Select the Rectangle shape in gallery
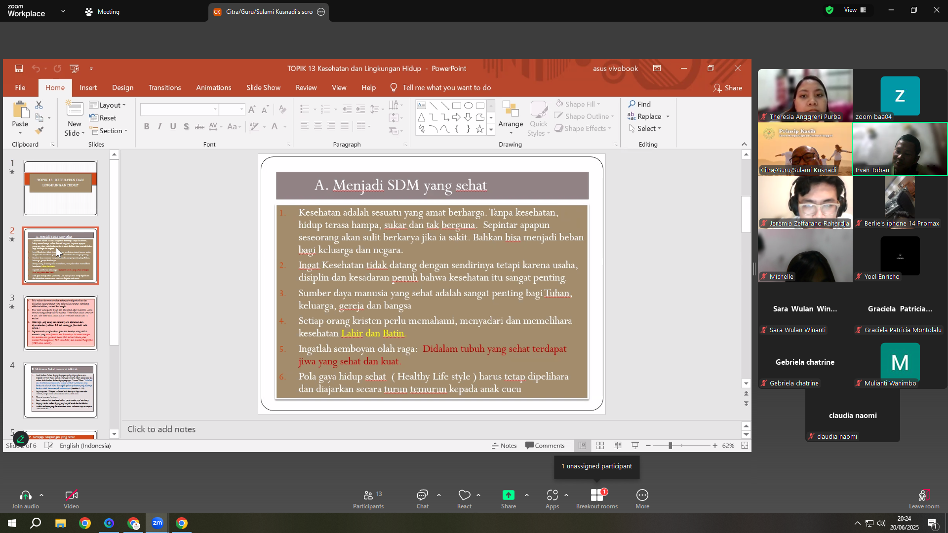Screen dimensions: 948x533 tap(457, 106)
